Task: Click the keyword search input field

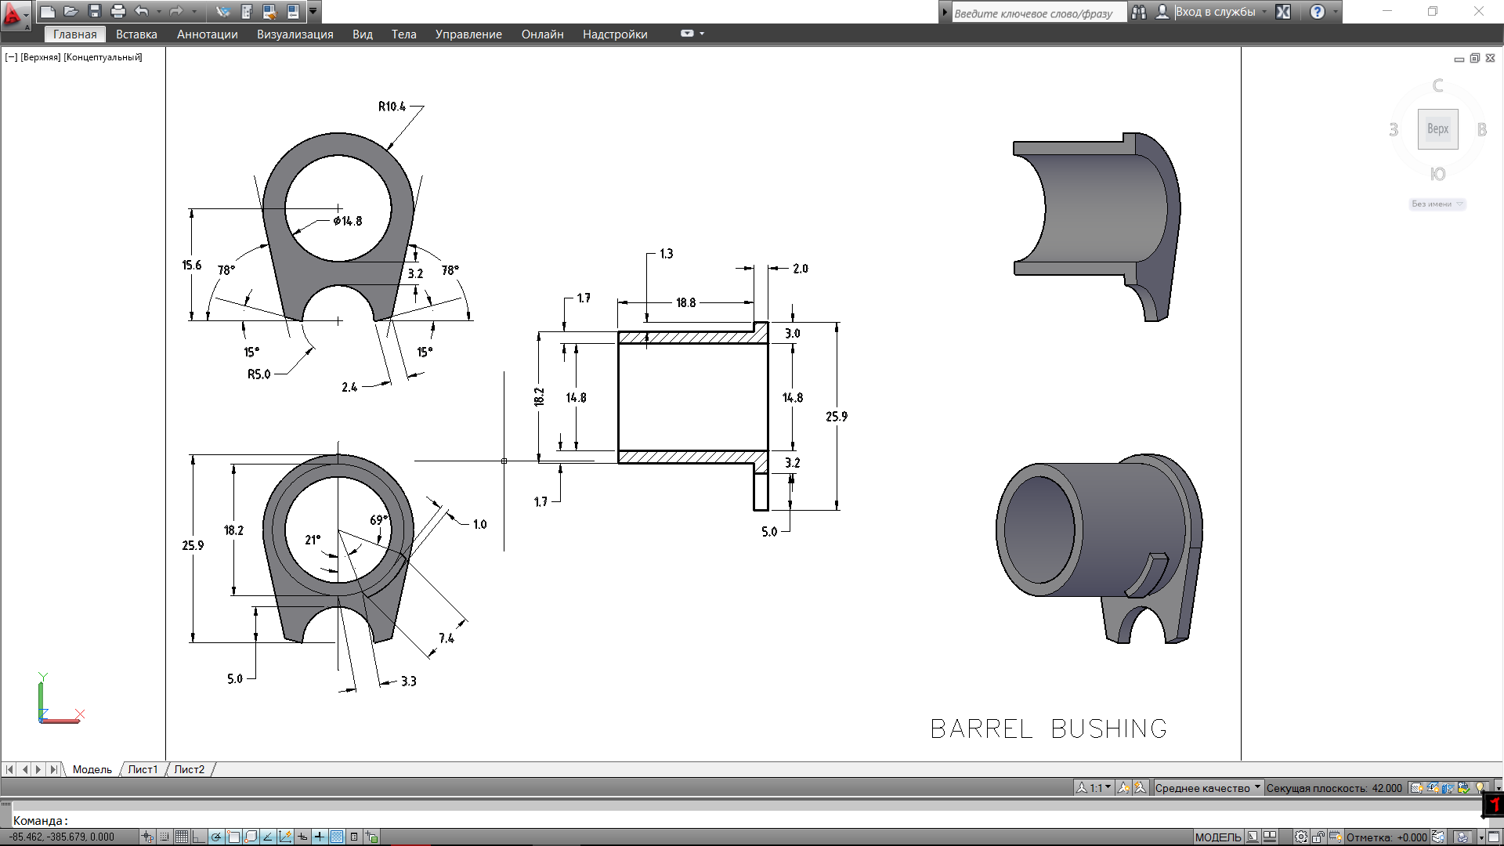Action: coord(1038,13)
